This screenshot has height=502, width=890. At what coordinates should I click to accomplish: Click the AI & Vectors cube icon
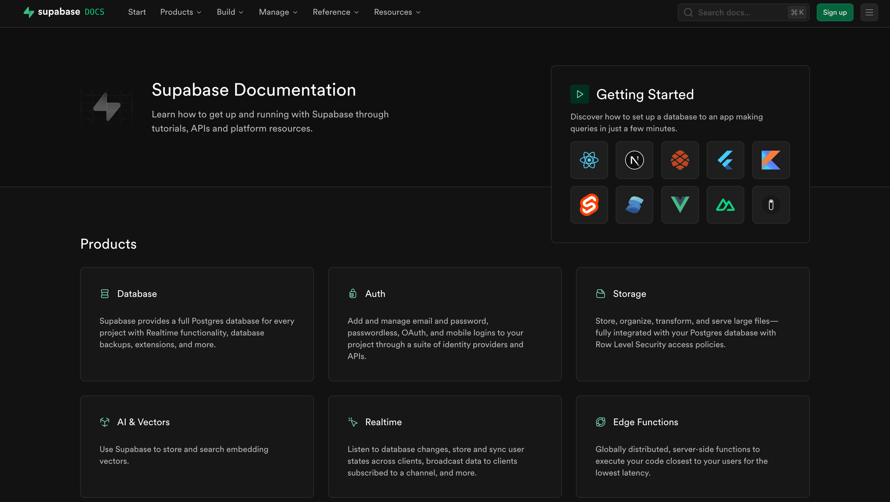104,422
